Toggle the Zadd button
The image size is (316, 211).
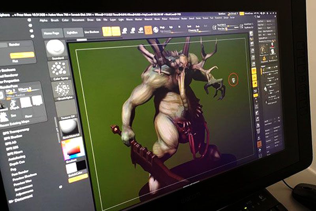tap(189, 27)
